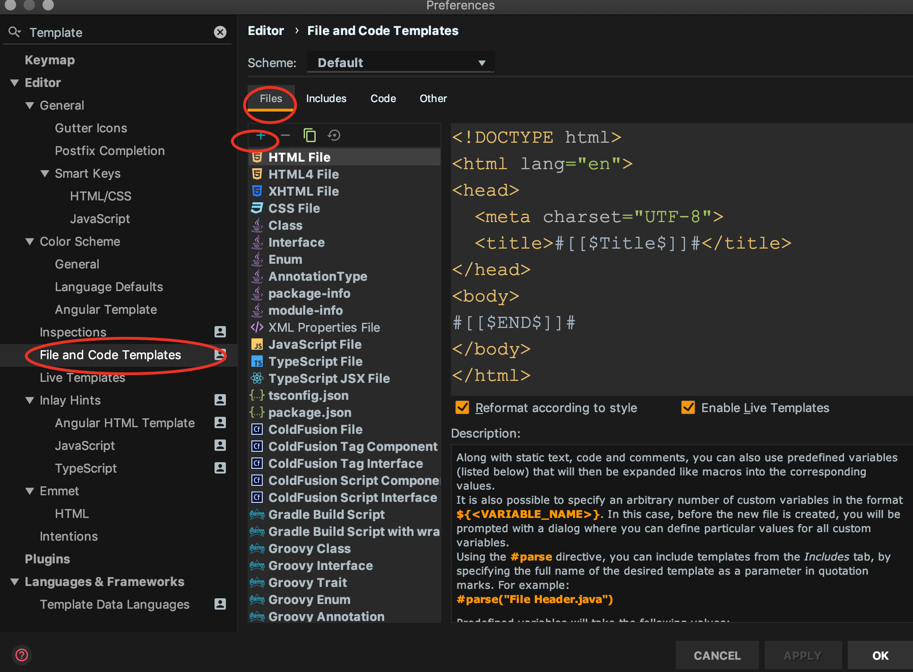
Task: Click the profile icon next to Inspections
Action: (220, 332)
